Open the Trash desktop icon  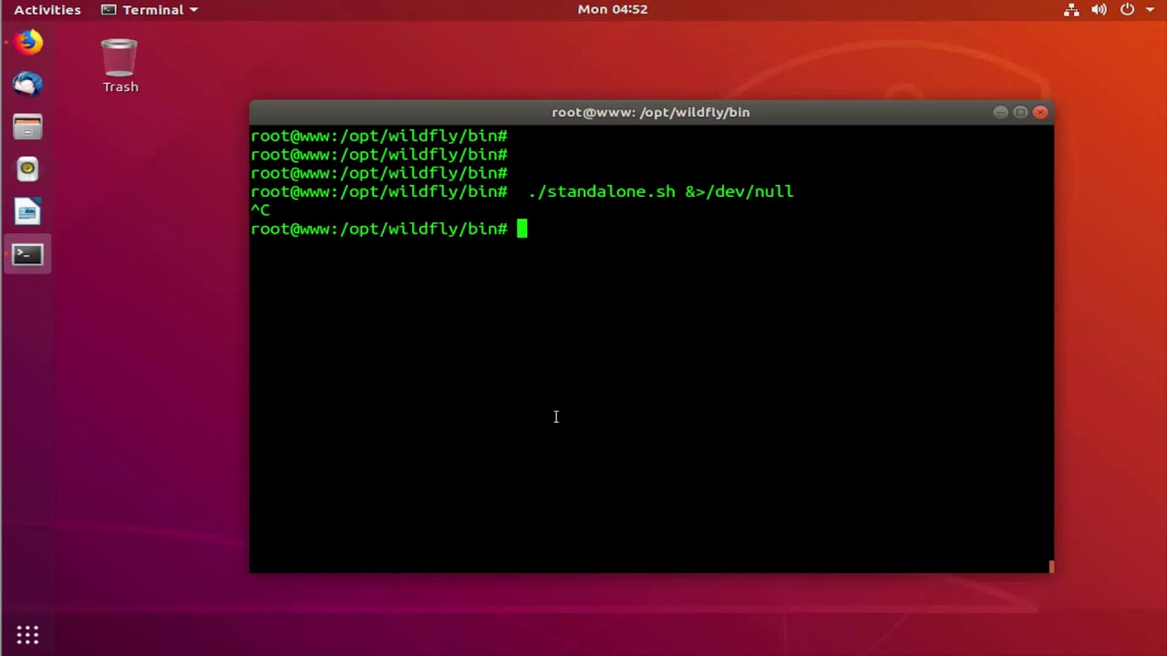(x=119, y=66)
